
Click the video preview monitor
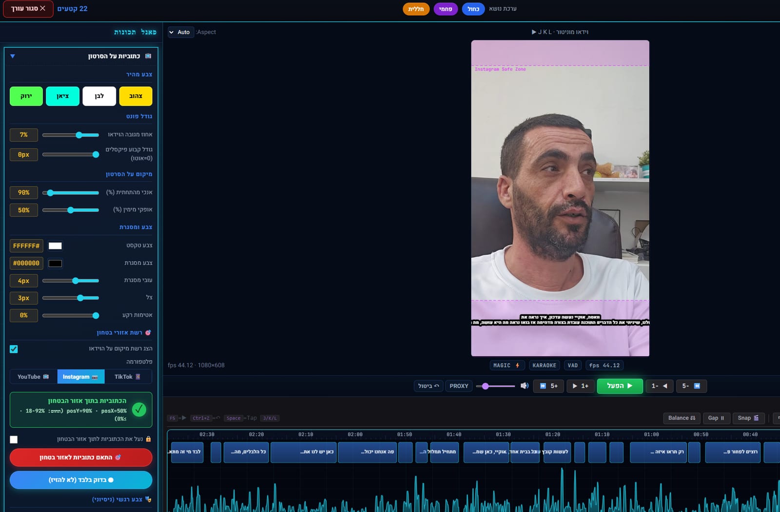(560, 198)
